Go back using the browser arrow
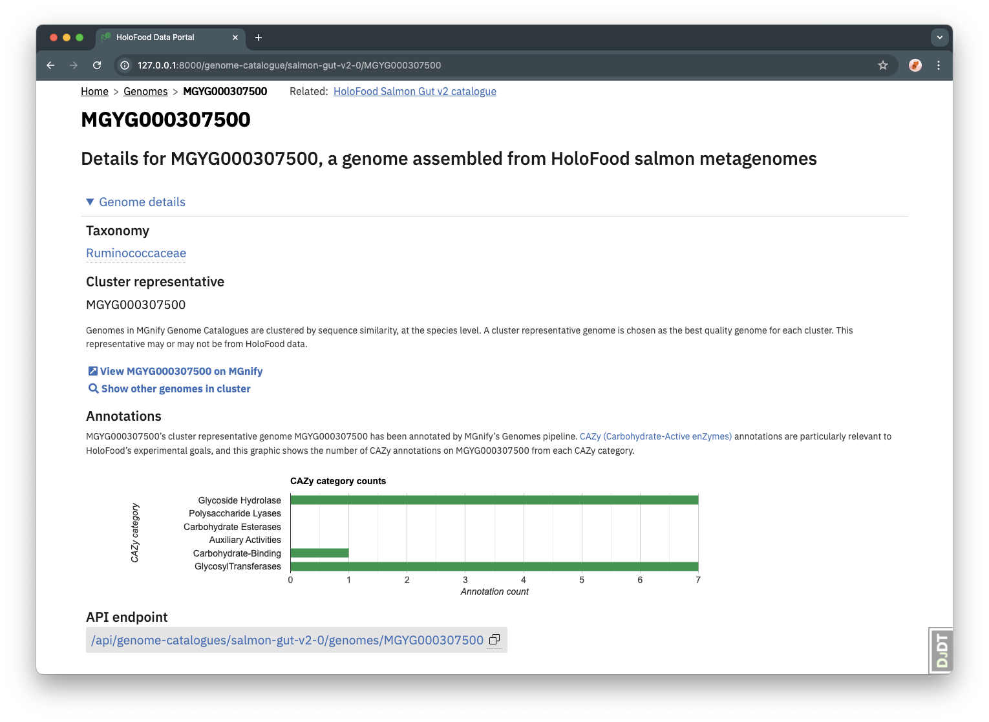The height and width of the screenshot is (722, 989). pos(50,65)
